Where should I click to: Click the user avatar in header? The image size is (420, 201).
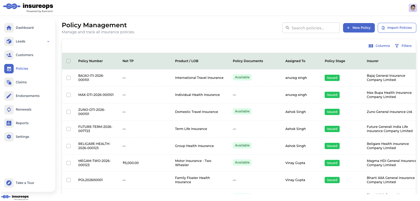tap(413, 8)
